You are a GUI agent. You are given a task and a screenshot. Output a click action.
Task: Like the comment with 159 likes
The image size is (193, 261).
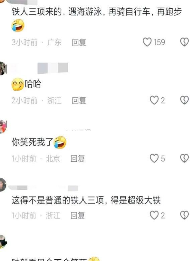(x=147, y=42)
